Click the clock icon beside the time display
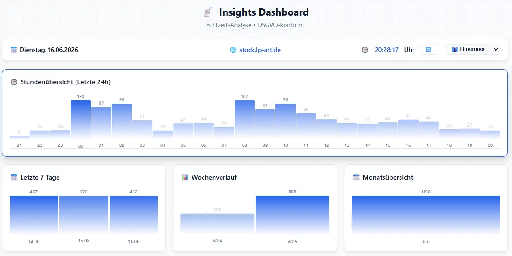This screenshot has height=256, width=512. pyautogui.click(x=365, y=50)
